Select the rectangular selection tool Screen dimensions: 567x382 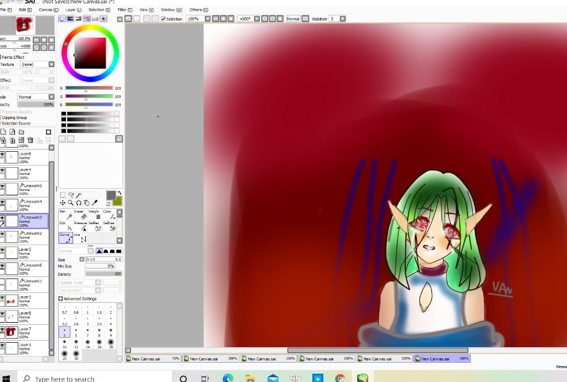pos(63,195)
